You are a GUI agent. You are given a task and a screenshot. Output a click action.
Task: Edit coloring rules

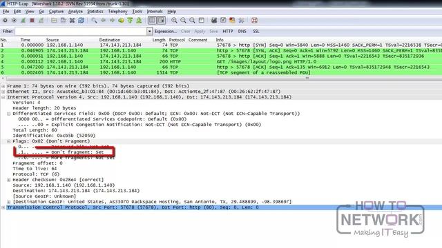[232, 21]
